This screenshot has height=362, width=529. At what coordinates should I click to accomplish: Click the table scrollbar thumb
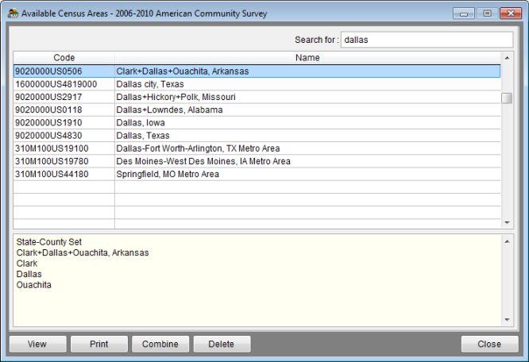(x=507, y=98)
